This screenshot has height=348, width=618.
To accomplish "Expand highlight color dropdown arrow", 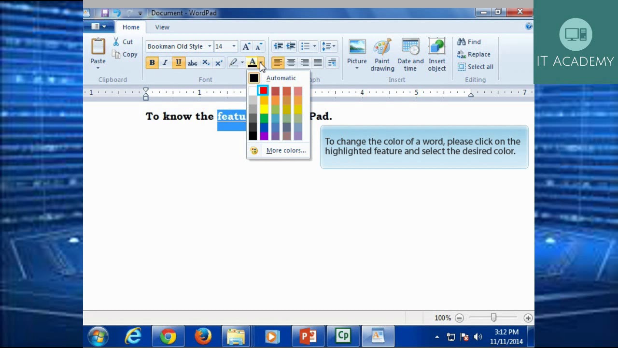I will click(242, 63).
